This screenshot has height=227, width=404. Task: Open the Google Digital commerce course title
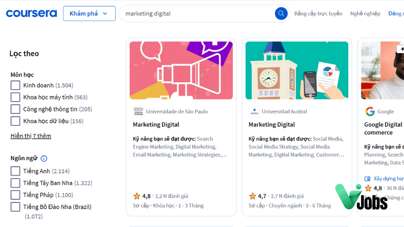(x=384, y=129)
